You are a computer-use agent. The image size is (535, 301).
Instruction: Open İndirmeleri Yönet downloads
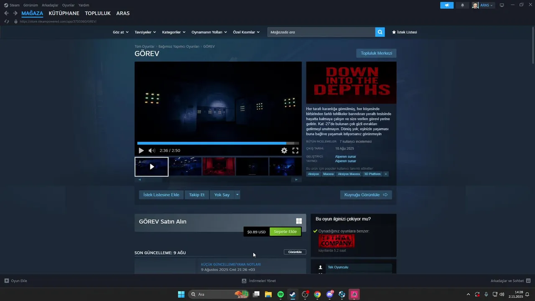click(x=259, y=281)
